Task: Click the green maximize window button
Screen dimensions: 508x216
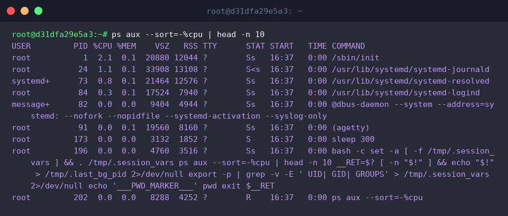Action: (38, 11)
